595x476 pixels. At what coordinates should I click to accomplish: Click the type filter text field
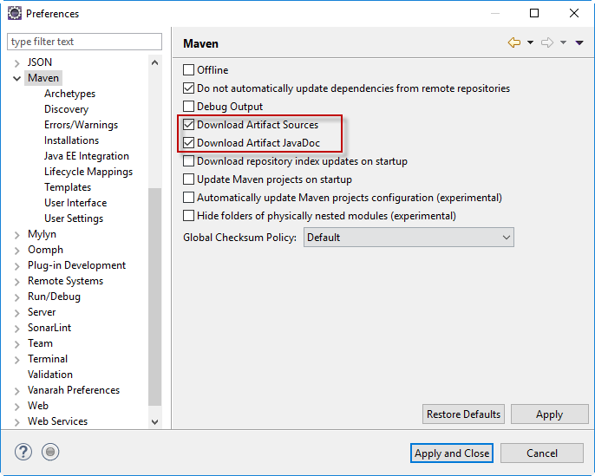click(84, 42)
